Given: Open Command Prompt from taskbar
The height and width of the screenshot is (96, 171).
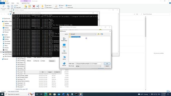Looking at the screenshot, I should coord(76,94).
